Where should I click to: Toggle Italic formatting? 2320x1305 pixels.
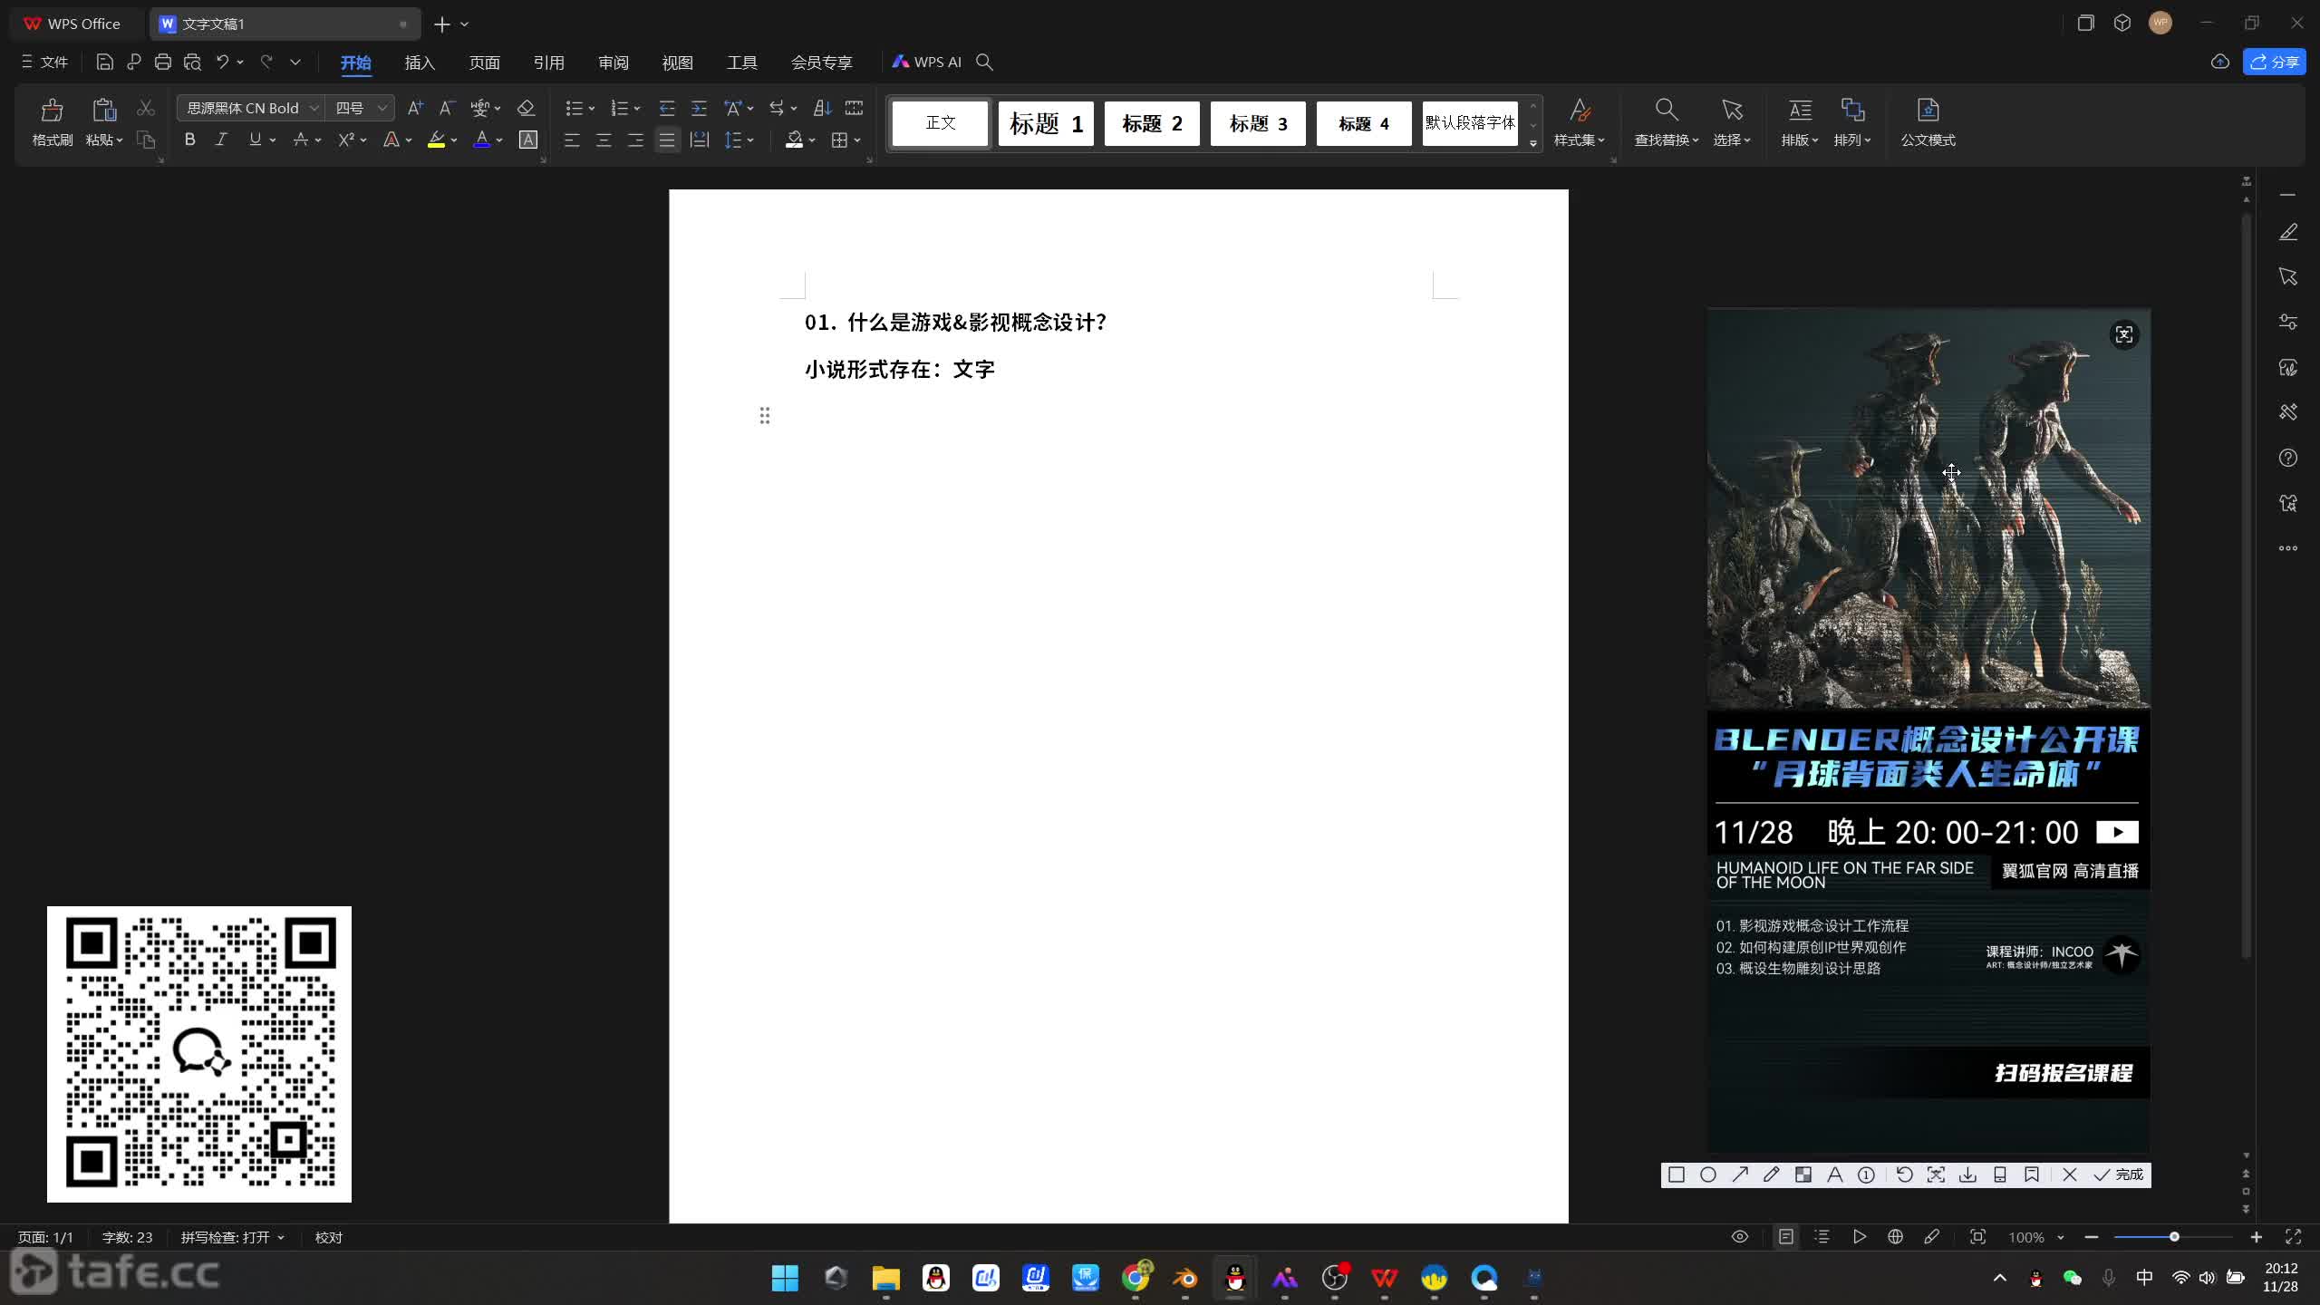pos(221,140)
